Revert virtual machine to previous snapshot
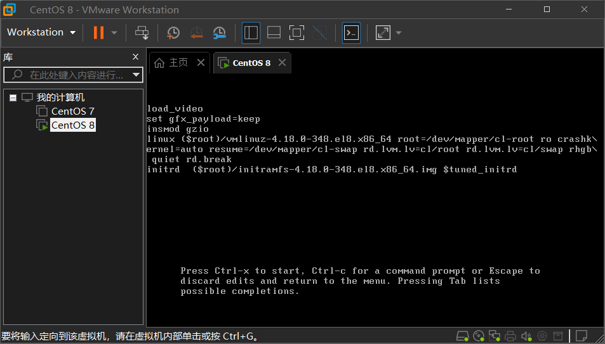This screenshot has width=605, height=344. 196,33
